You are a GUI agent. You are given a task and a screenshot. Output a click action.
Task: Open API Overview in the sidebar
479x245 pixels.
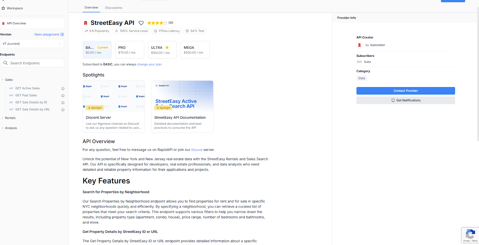(16, 23)
